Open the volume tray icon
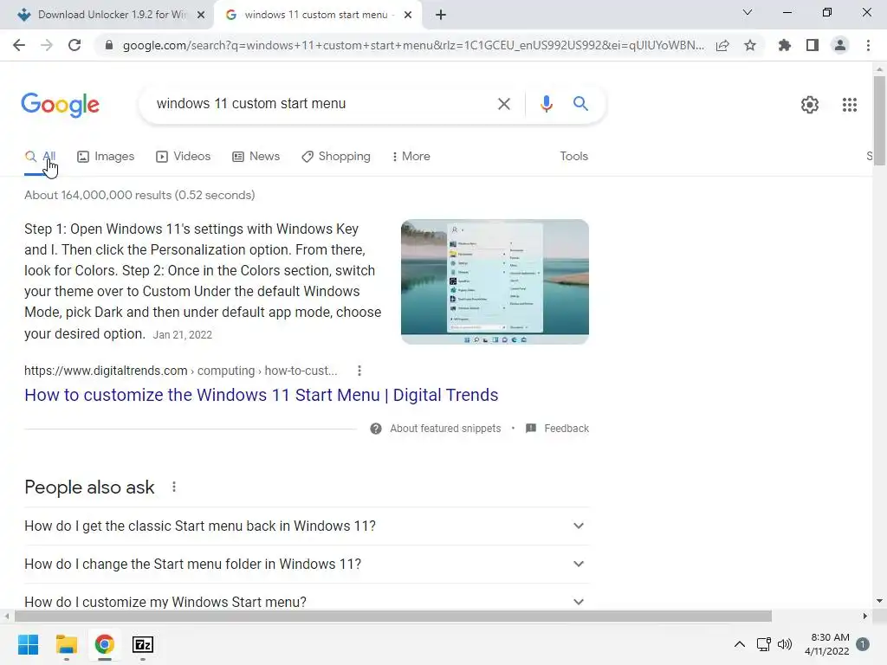 click(x=785, y=644)
